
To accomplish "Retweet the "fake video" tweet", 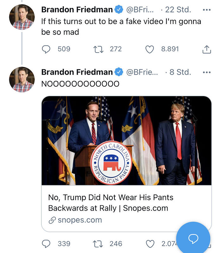I will coord(98,49).
